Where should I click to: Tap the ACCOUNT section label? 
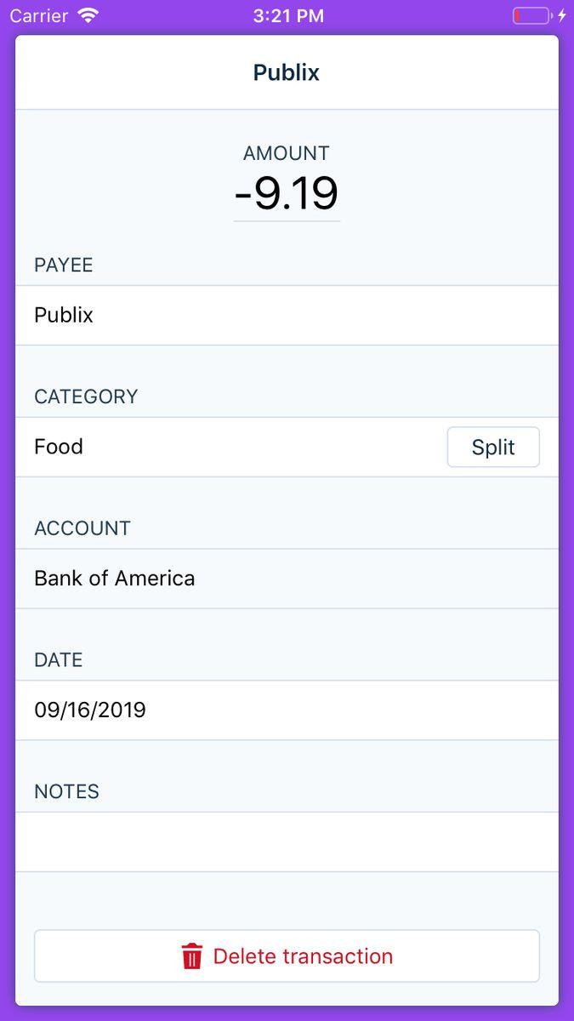(82, 528)
